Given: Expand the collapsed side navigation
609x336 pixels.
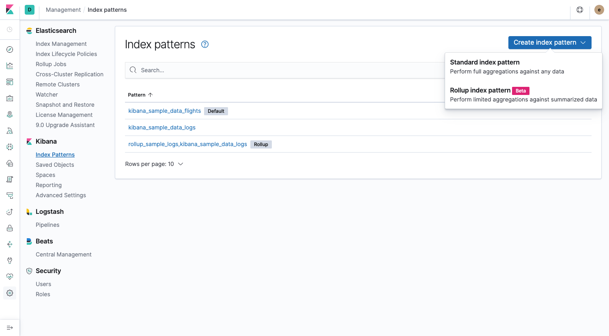Looking at the screenshot, I should [x=10, y=327].
